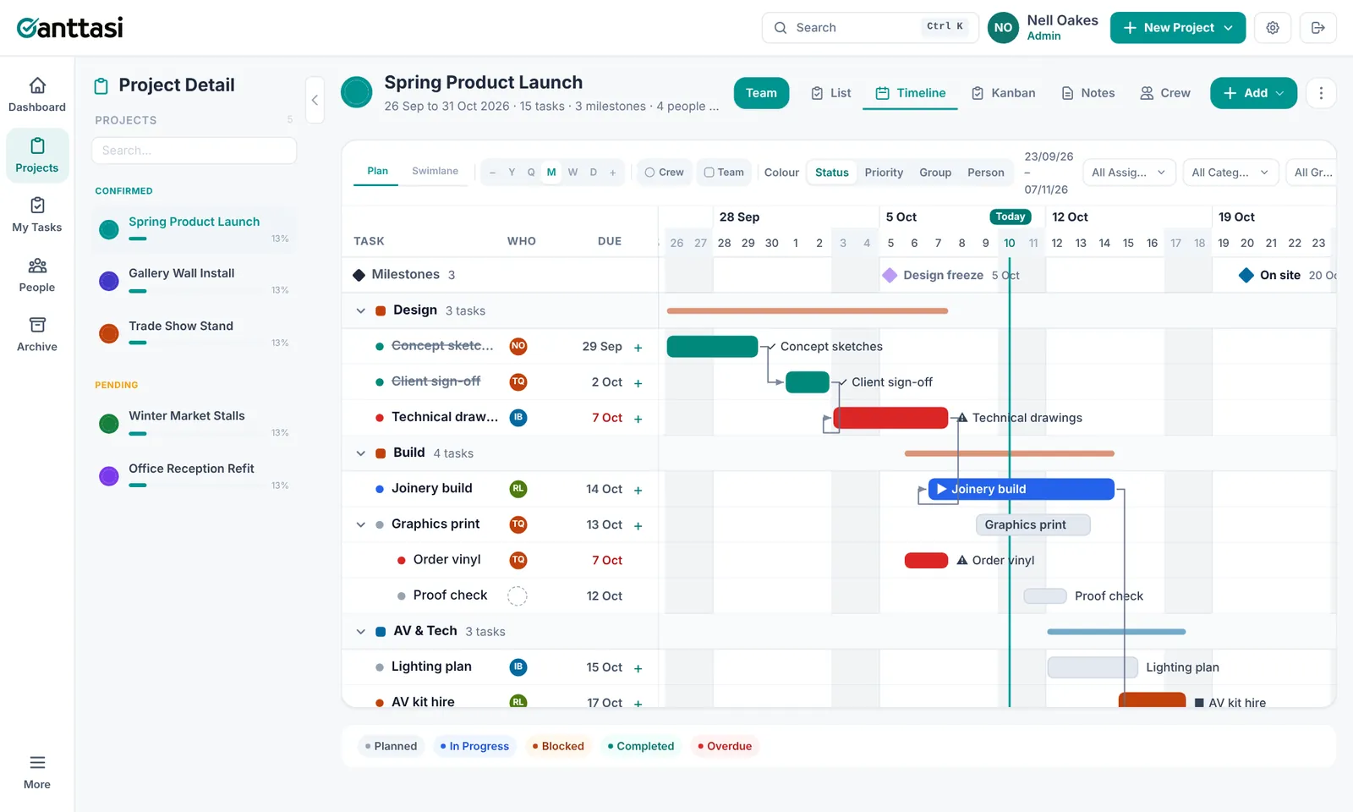Open the All Categories filter dropdown
Screen dimensions: 1353x812
coord(1230,173)
